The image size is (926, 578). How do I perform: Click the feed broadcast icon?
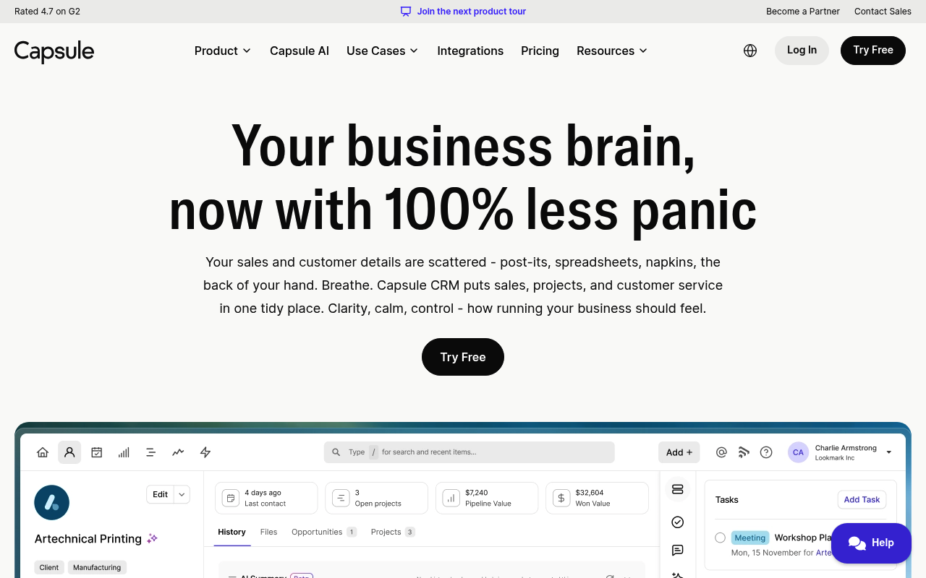744,452
